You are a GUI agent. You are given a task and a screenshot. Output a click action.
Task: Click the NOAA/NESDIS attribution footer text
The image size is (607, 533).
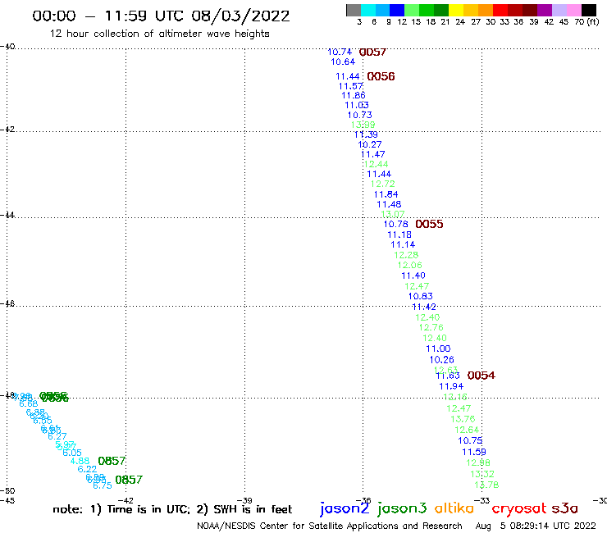tap(330, 526)
